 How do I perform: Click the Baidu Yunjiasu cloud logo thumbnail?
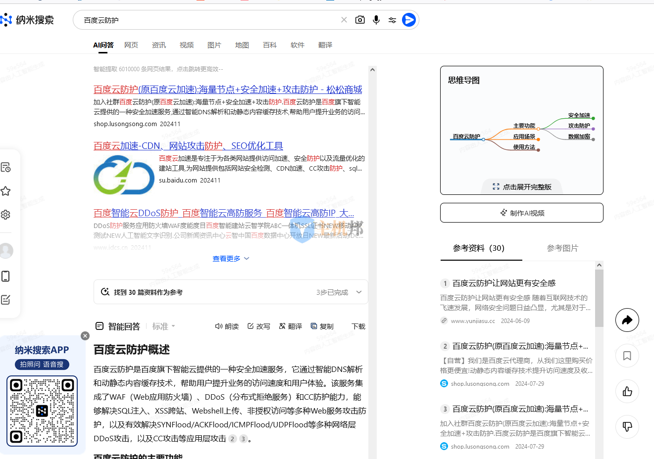point(124,175)
